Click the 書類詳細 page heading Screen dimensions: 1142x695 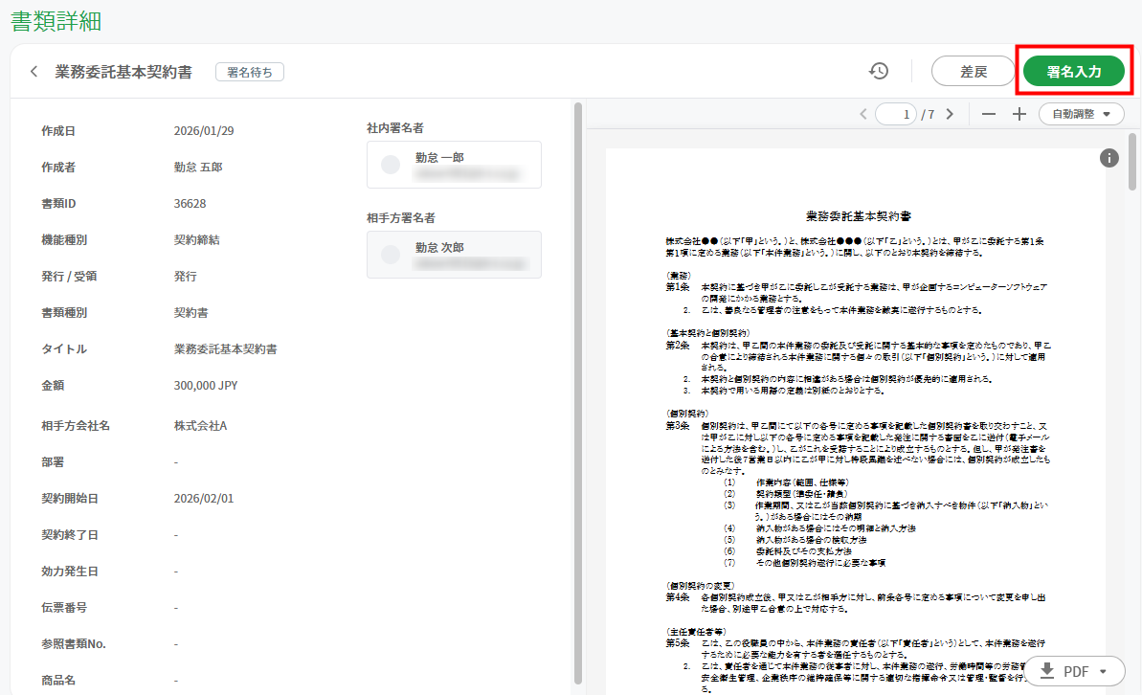coord(56,21)
